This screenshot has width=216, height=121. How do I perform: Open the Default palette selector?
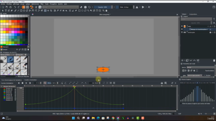click(x=1, y=49)
